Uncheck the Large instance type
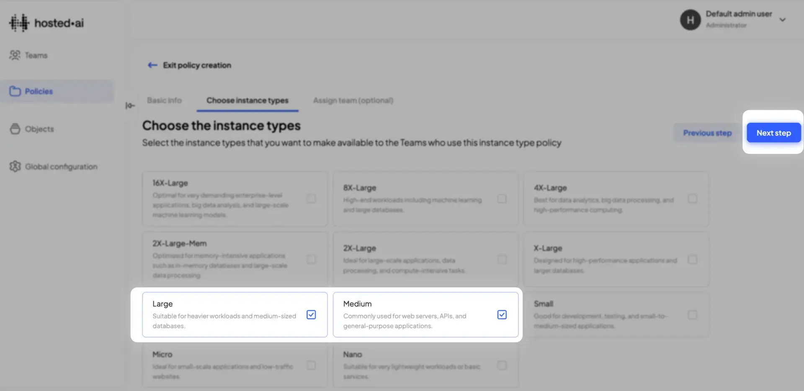The width and height of the screenshot is (804, 391). coord(311,314)
